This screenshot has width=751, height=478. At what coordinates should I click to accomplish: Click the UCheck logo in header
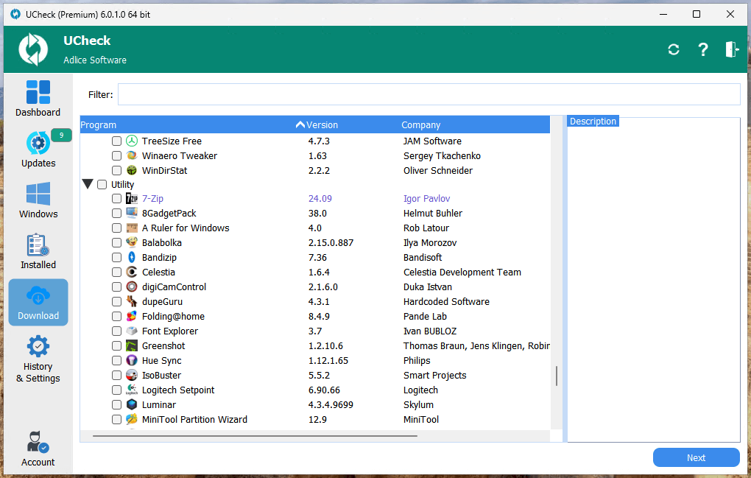click(33, 50)
